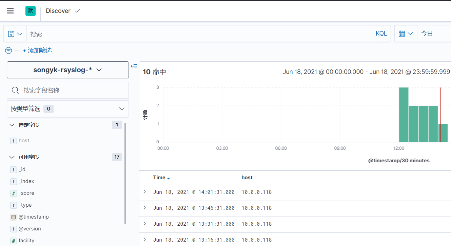The height and width of the screenshot is (246, 451).
Task: Click the shortest histogram bar with count 1
Action: coord(443,133)
